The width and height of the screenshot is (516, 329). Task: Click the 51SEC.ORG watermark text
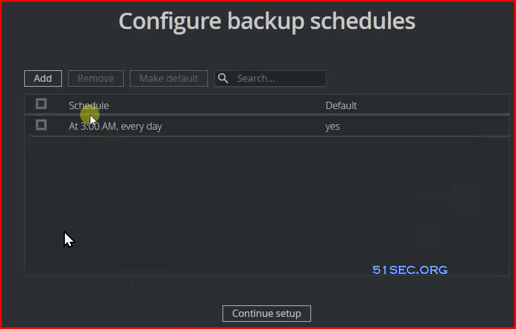(410, 270)
